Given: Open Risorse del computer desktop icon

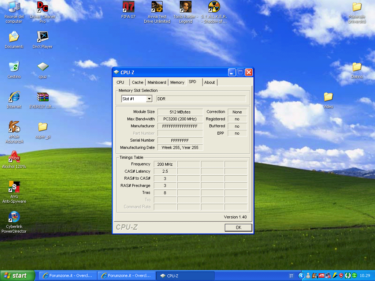Looking at the screenshot, I should (x=14, y=12).
